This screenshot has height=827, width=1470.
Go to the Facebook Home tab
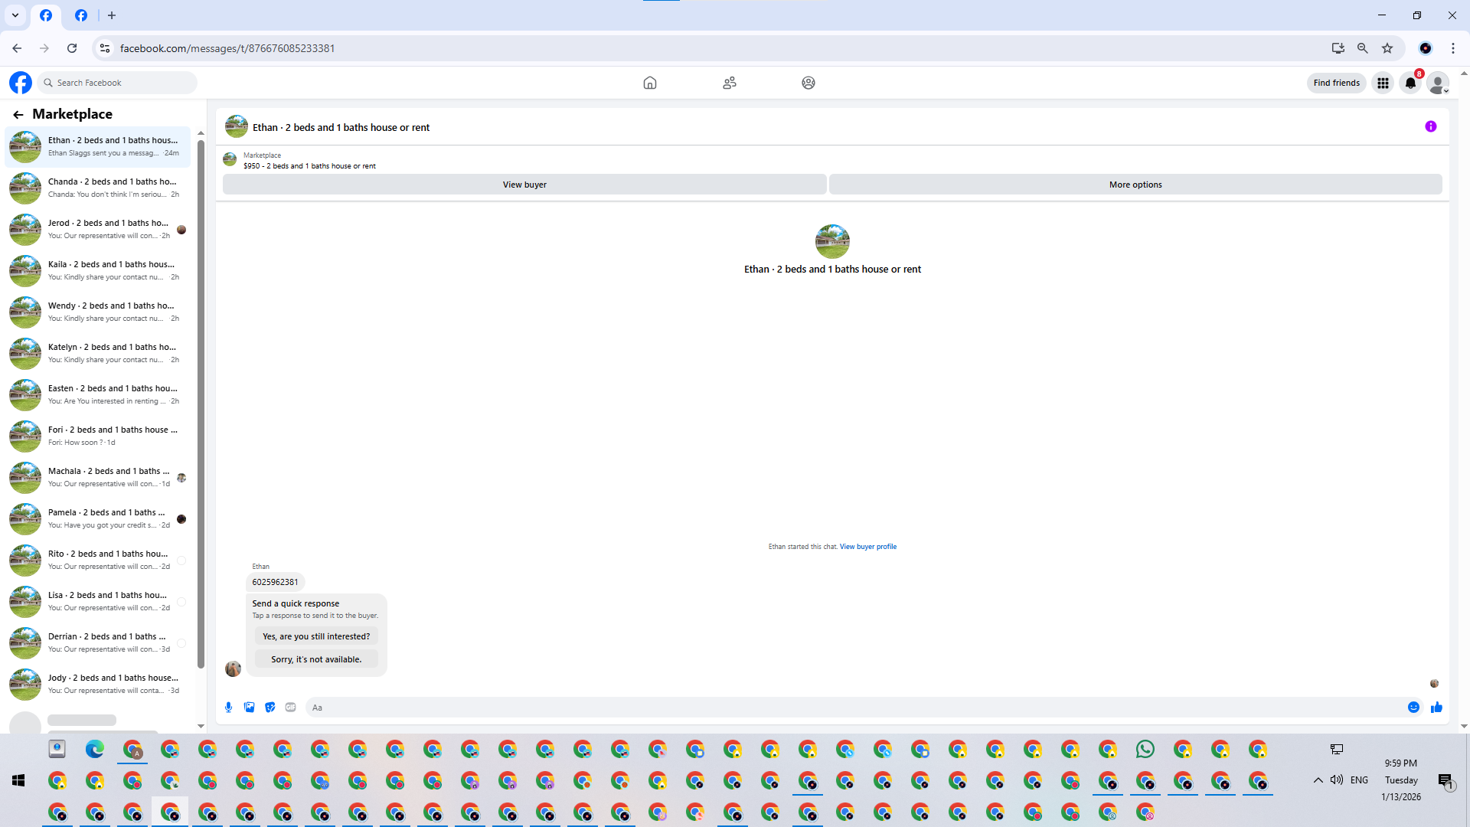pos(649,83)
